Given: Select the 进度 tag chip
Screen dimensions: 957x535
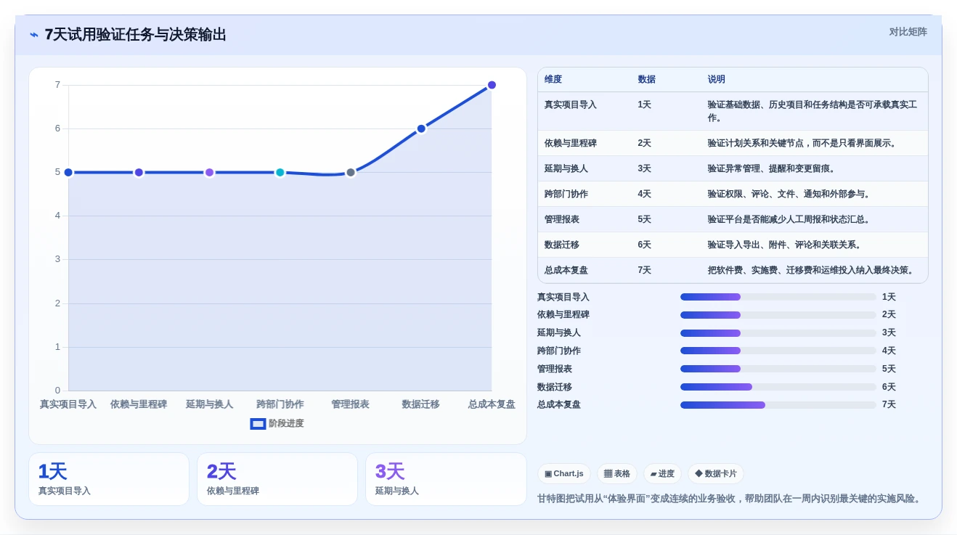Looking at the screenshot, I should [x=662, y=474].
